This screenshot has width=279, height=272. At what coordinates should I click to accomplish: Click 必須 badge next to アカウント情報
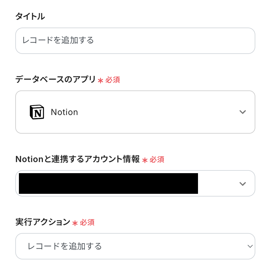[157, 160]
